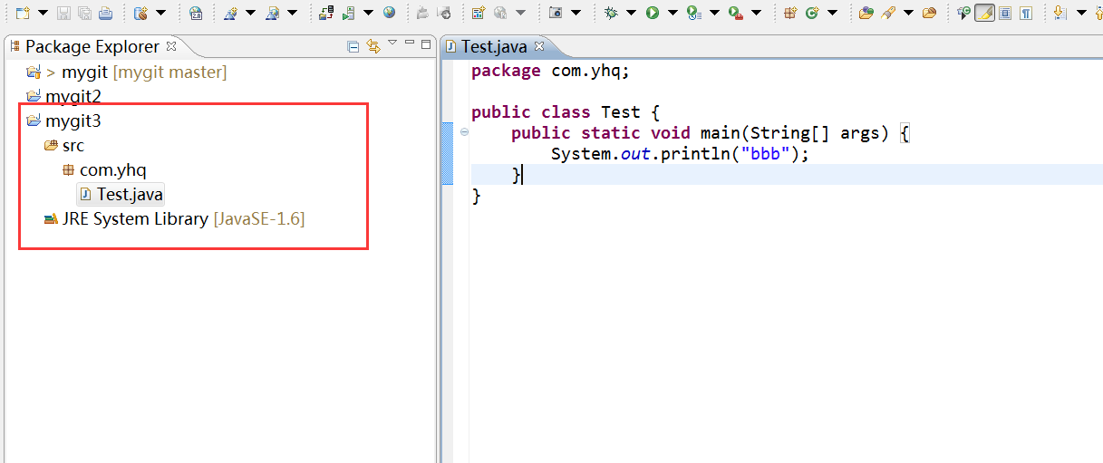
Task: Open the web browser globe icon
Action: coord(389,13)
